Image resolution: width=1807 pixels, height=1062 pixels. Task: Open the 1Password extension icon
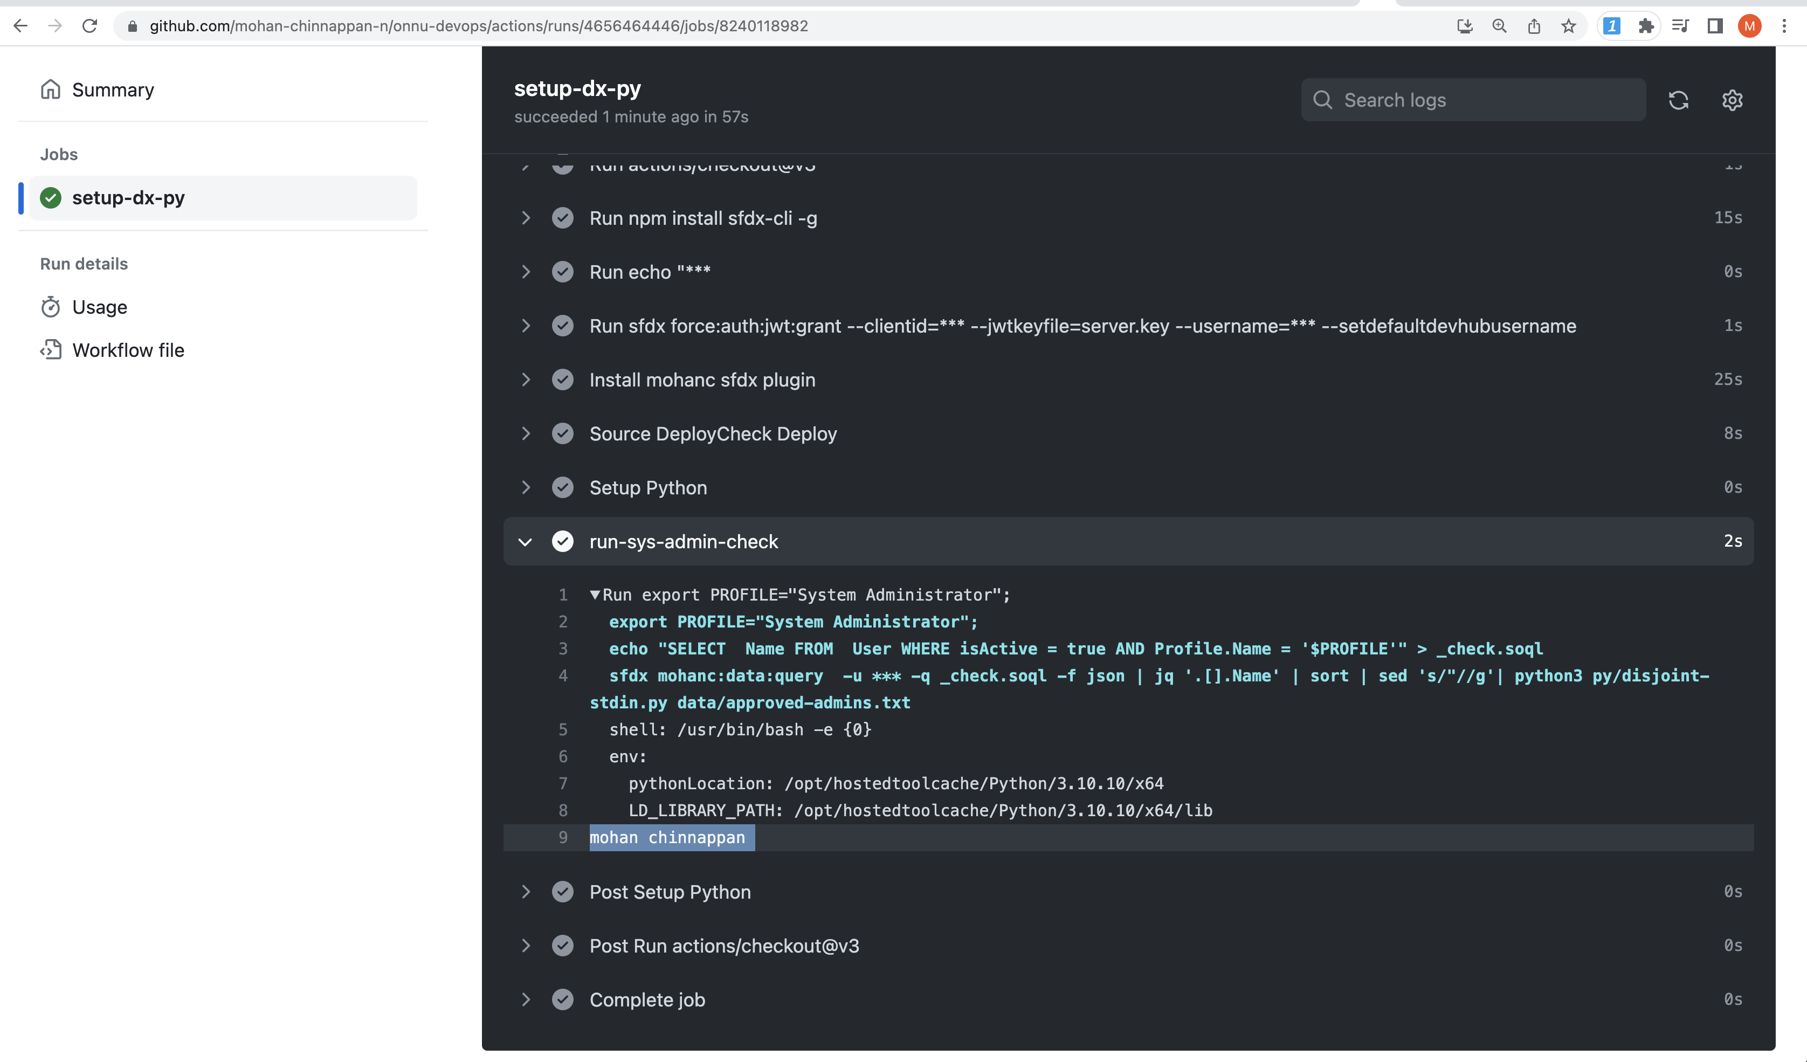(1612, 26)
